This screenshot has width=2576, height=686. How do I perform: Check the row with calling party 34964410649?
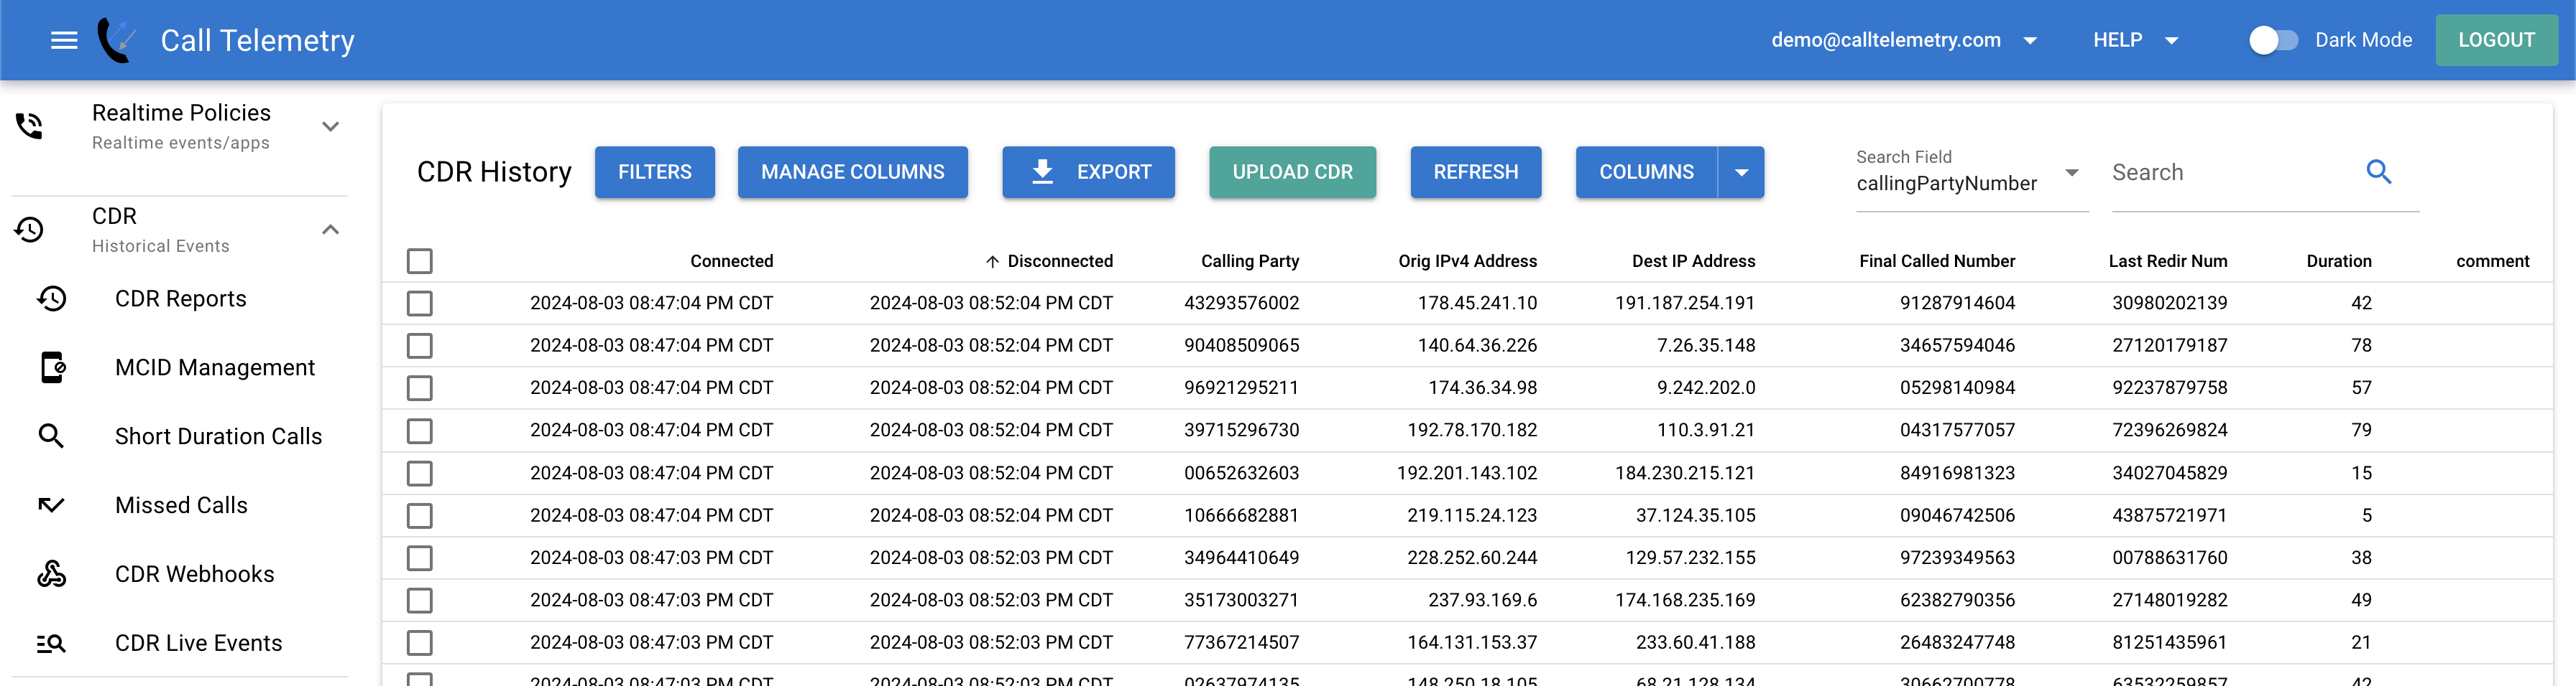[x=420, y=558]
